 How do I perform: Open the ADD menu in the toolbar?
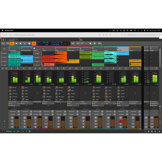tap(73, 44)
